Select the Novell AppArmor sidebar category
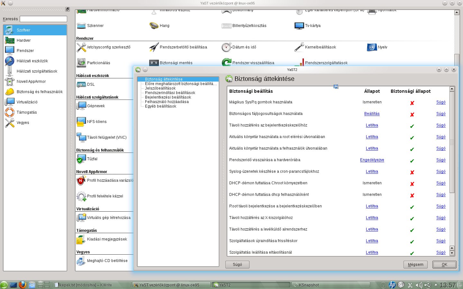 [35, 82]
